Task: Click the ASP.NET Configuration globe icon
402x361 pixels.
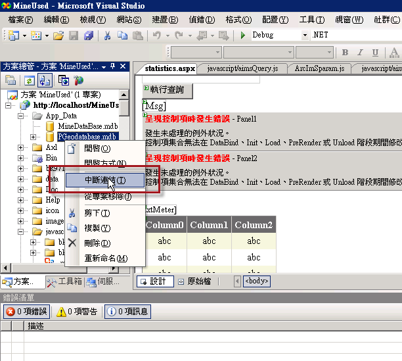Action: tap(79, 81)
